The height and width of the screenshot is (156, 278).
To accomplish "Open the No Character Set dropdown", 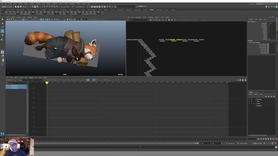I will [x=230, y=143].
